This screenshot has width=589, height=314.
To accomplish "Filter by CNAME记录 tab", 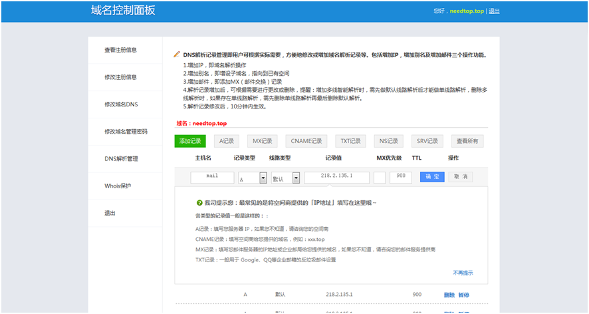I will (306, 141).
